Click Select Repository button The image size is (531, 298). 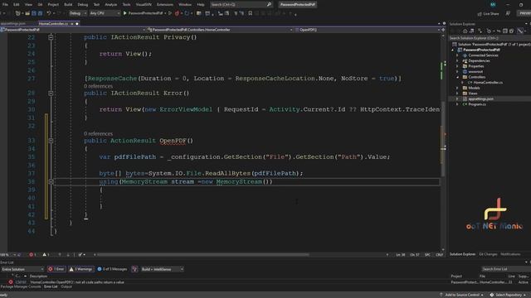coord(509,295)
